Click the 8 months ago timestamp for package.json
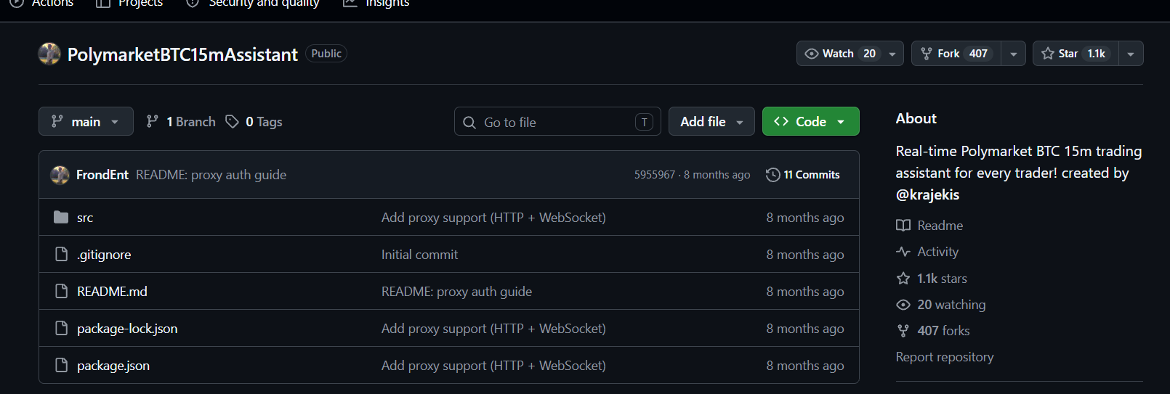 click(x=805, y=366)
